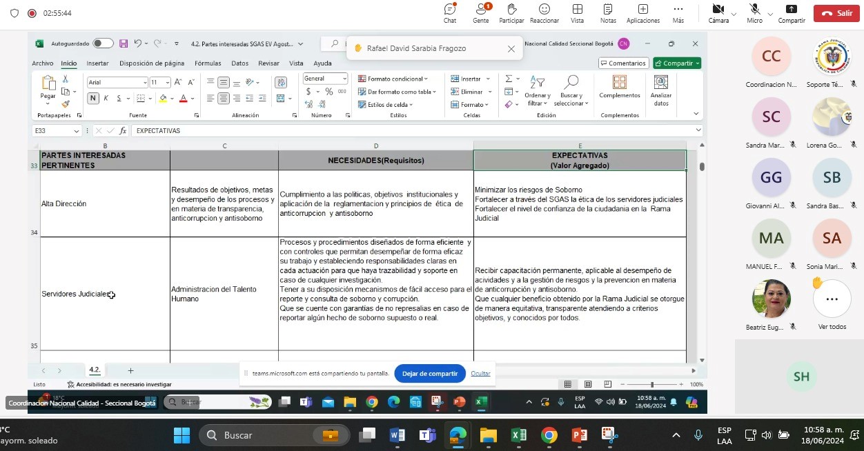Toggle underline (S) formatting

(x=119, y=99)
